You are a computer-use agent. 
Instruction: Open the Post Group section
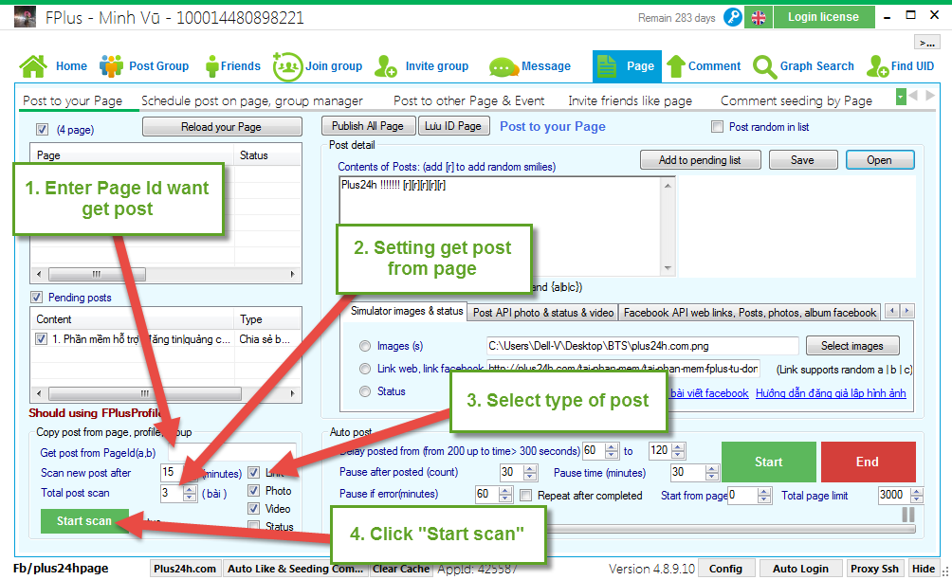point(144,66)
